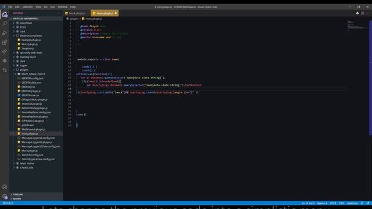Open the Run menu

pyautogui.click(x=52, y=7)
